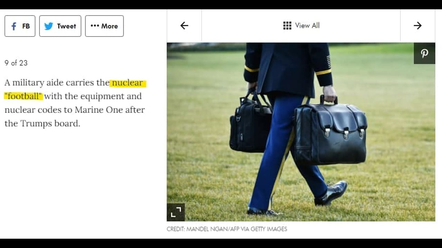Expand the photo with the fullscreen icon
442x248 pixels.
click(x=176, y=212)
